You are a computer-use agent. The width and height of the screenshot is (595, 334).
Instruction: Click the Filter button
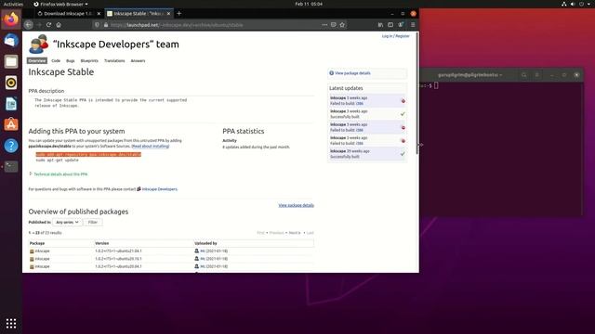93,223
